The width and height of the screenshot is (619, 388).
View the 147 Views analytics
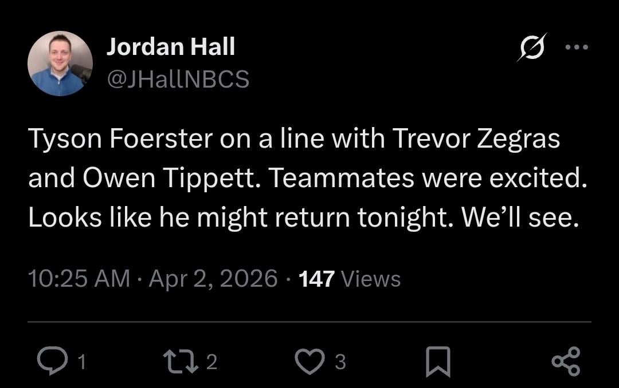point(350,279)
